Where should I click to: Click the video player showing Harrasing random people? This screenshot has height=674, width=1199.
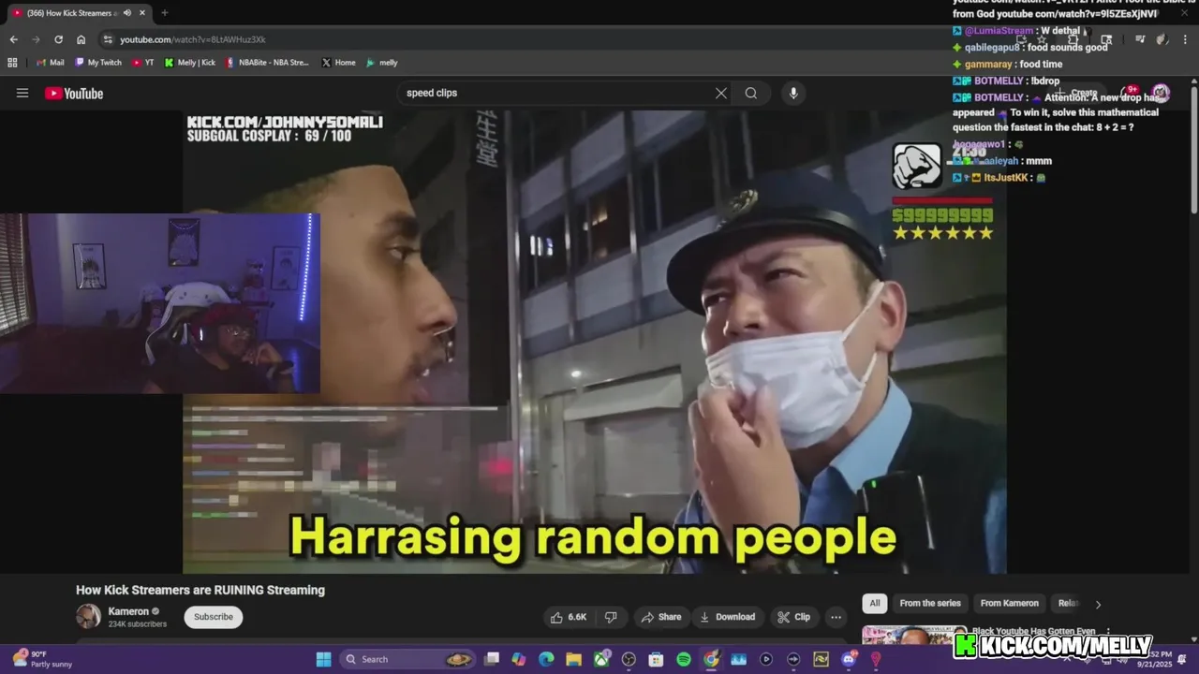point(595,342)
